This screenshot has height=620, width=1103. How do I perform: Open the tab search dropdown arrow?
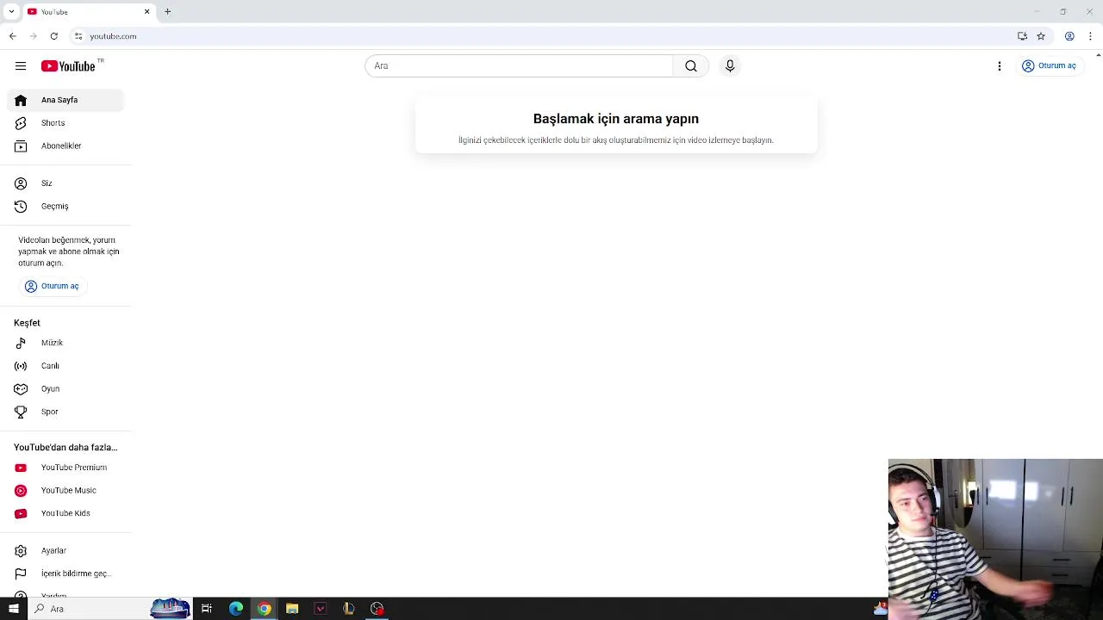(11, 12)
